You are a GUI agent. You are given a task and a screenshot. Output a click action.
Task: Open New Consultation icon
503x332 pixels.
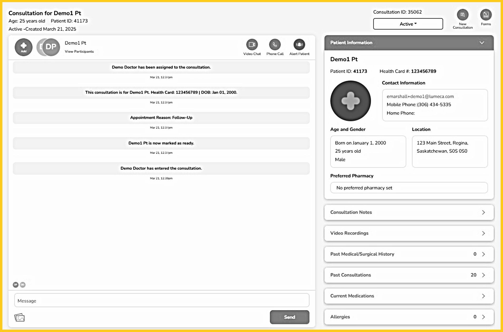click(x=462, y=15)
